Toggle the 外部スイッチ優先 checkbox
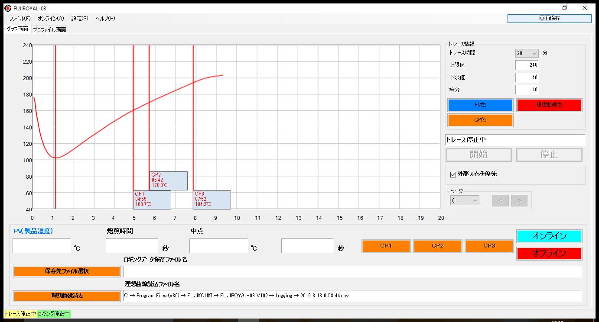 (x=453, y=174)
